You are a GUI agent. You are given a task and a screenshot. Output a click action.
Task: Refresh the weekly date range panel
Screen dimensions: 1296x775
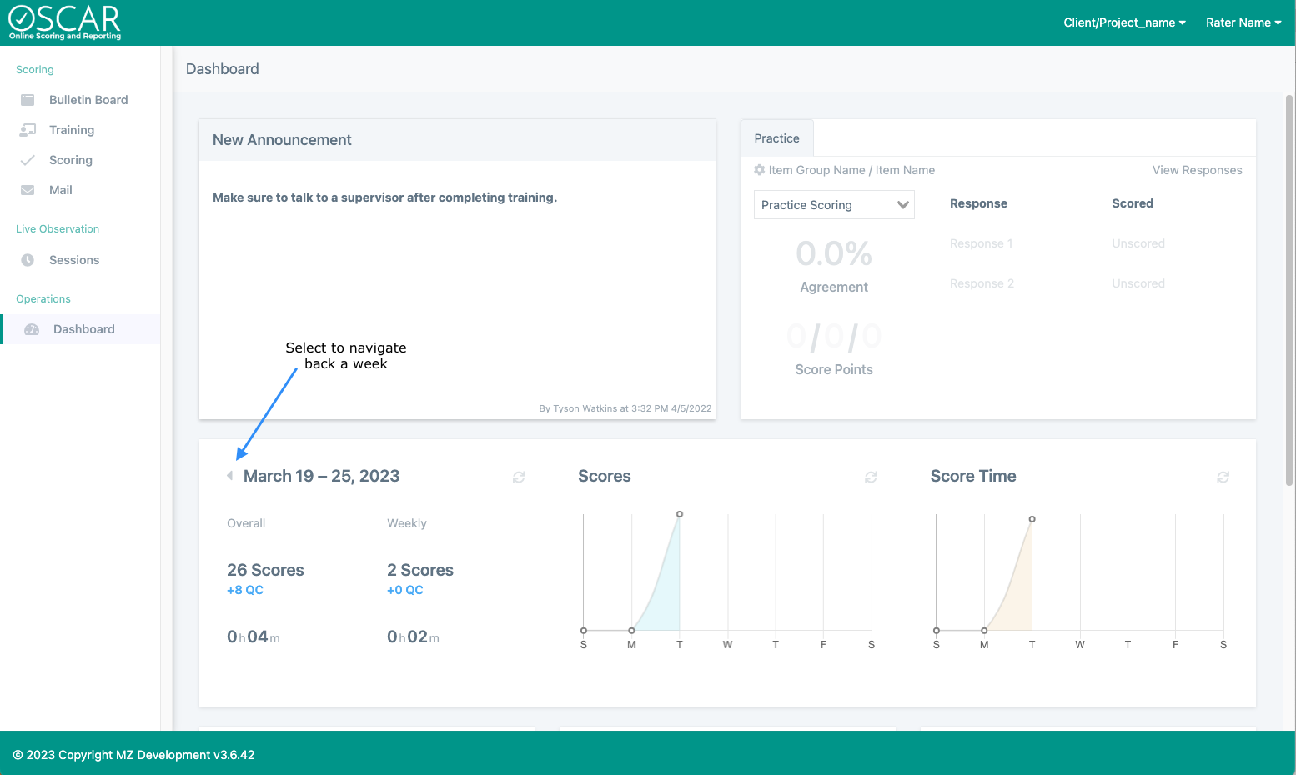click(x=519, y=477)
